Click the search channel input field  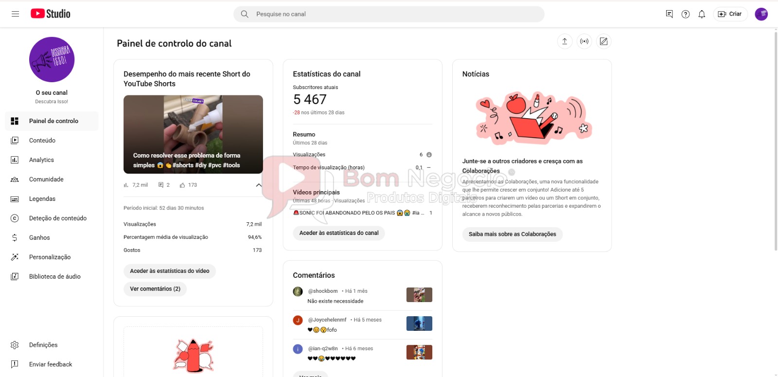tap(389, 14)
